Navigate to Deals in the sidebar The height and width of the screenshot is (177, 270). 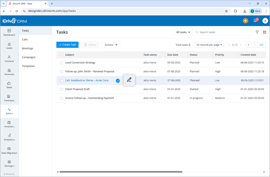pyautogui.click(x=9, y=85)
